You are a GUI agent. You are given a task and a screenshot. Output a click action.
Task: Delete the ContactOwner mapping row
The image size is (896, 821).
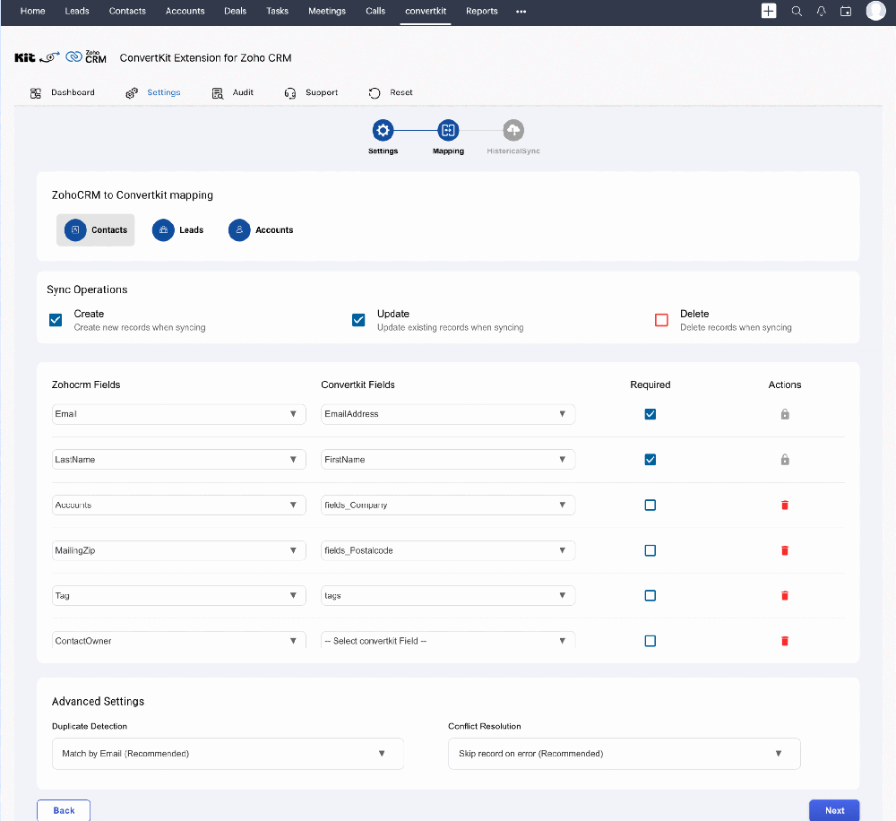coord(785,641)
